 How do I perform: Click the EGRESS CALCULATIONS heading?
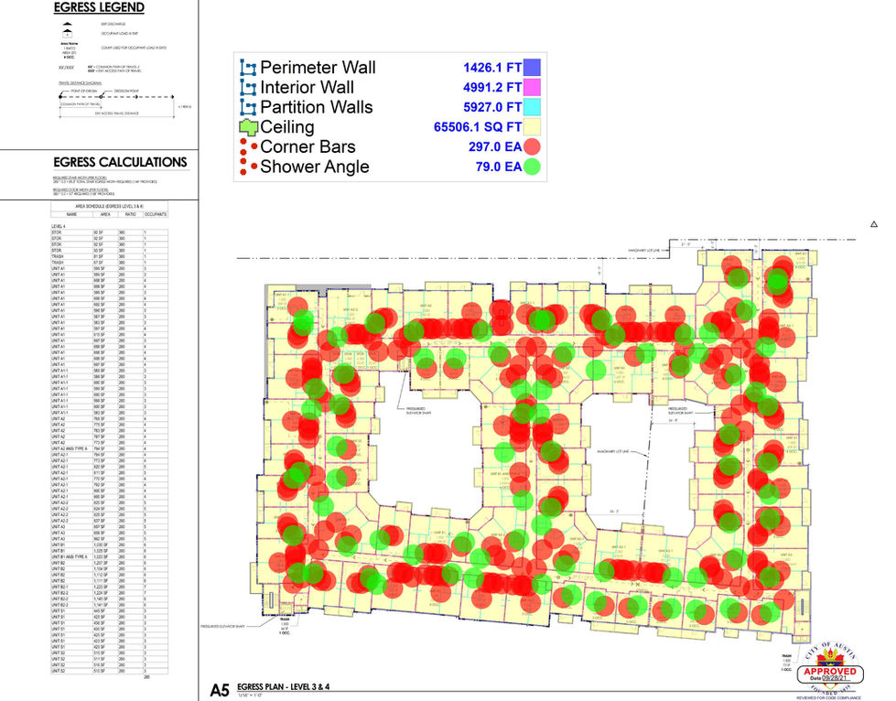(120, 162)
